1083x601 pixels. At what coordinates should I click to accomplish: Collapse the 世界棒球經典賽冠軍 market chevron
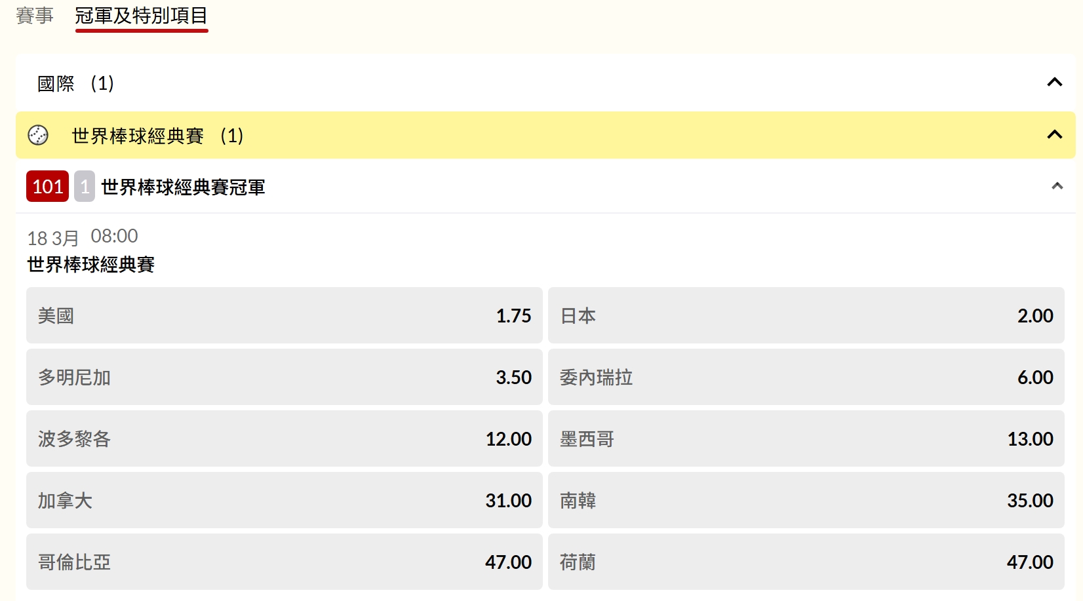1057,186
